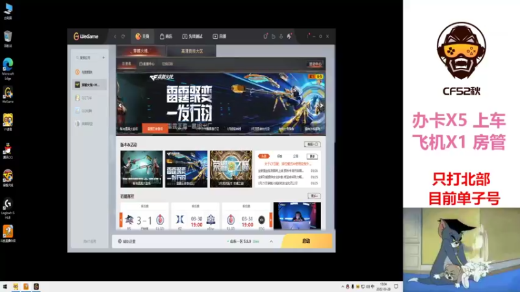520x292 pixels.
Task: Open the 腾讯QQ penguin desktop shortcut
Action: (x=8, y=151)
